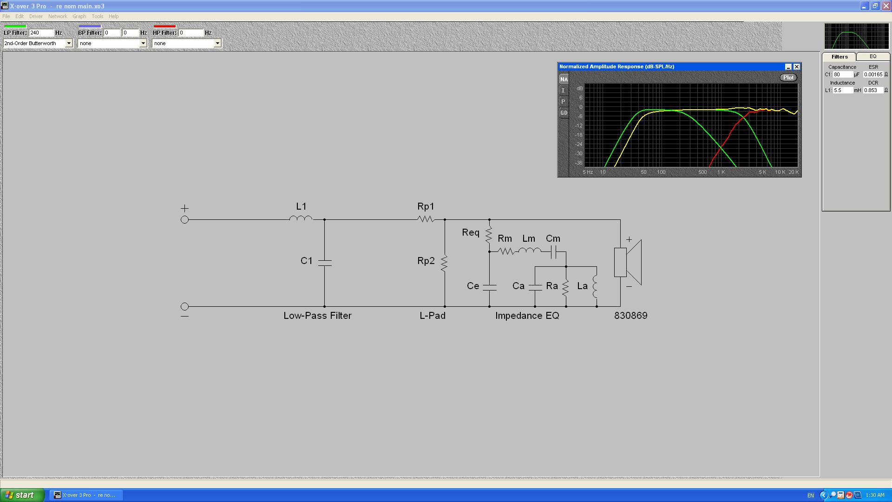Open the Tools menu

point(98,16)
